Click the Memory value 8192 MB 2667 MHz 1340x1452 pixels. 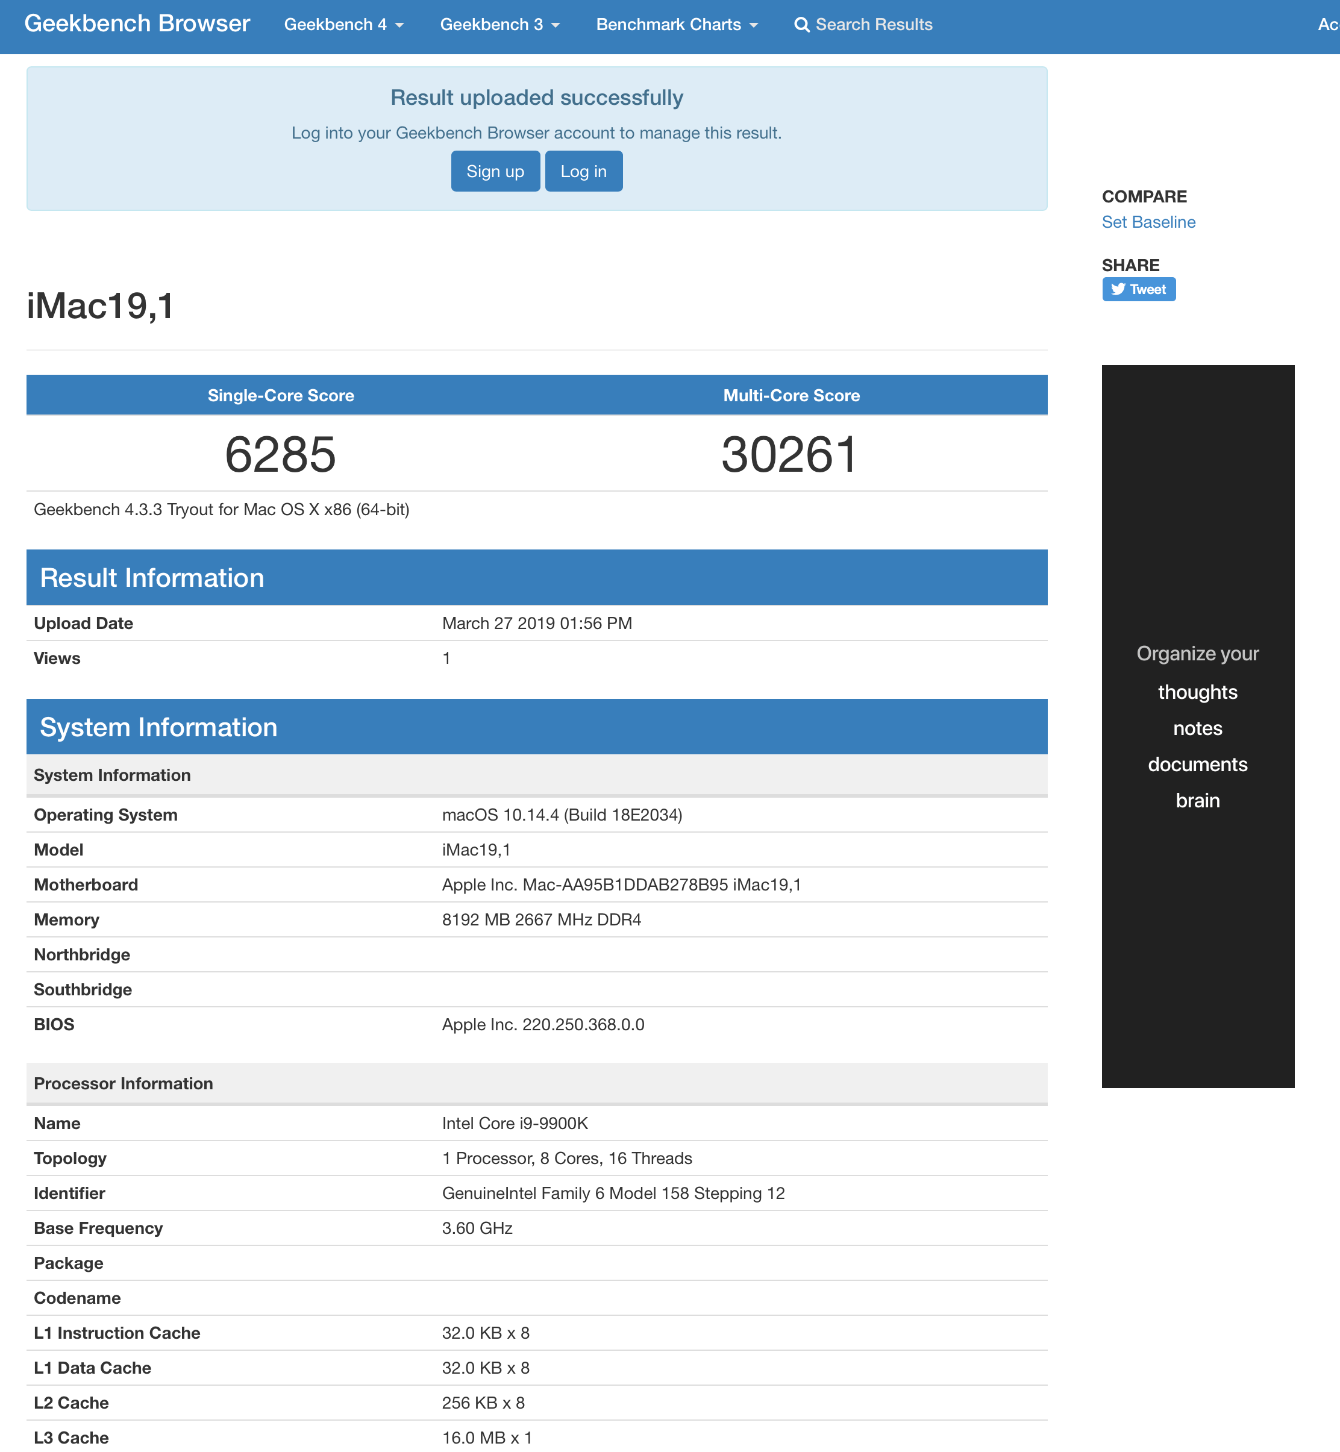click(542, 919)
